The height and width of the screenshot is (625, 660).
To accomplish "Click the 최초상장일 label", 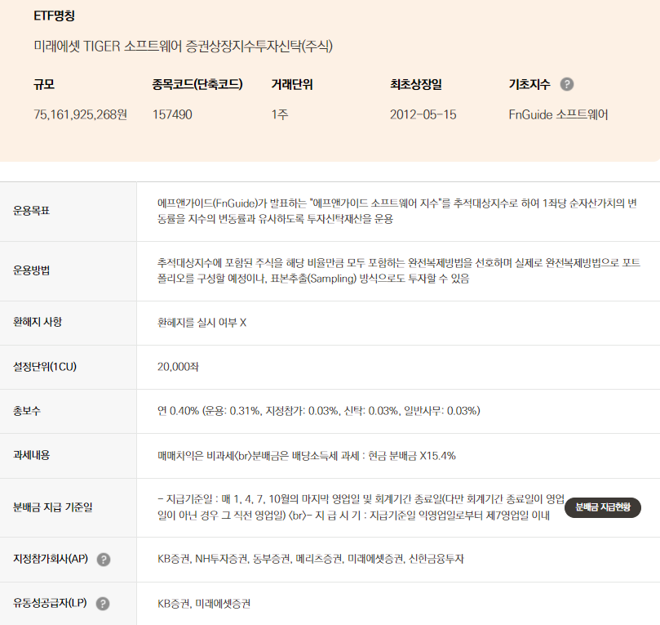I will point(416,84).
